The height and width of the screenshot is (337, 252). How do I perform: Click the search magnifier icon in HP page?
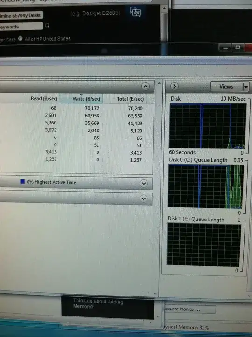pos(47,26)
